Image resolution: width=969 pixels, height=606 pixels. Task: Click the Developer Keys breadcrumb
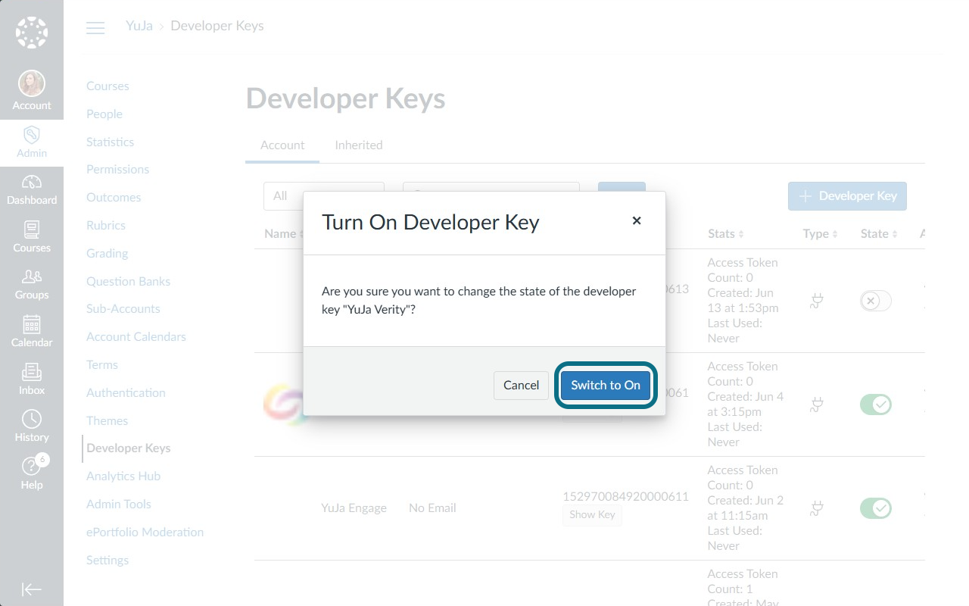[x=217, y=26]
